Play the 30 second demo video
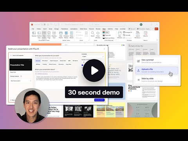The height and width of the screenshot is (141, 188). (94, 70)
